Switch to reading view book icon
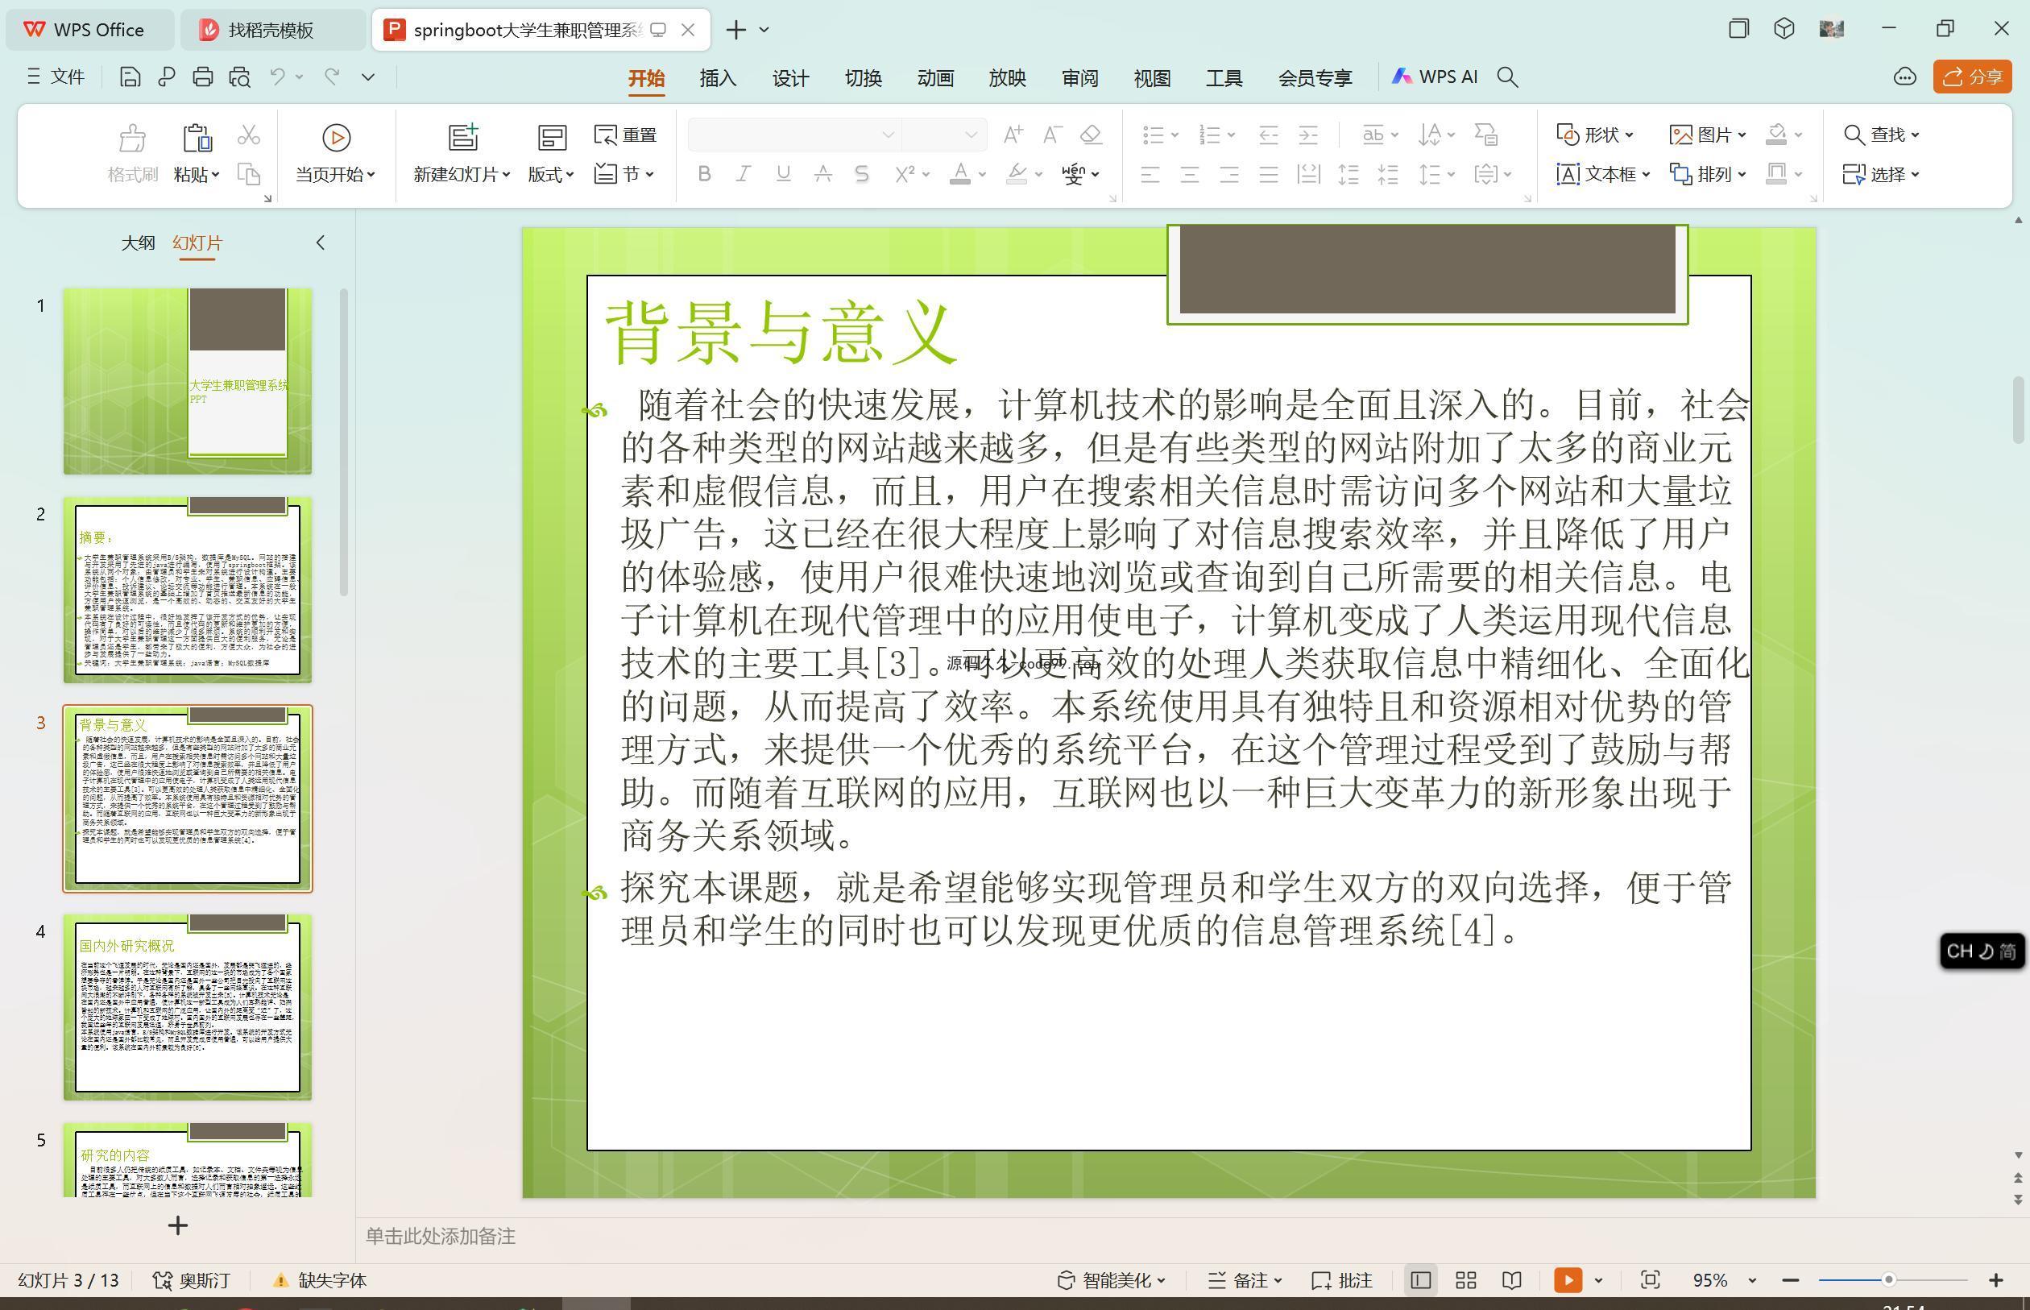This screenshot has height=1310, width=2030. click(1511, 1280)
